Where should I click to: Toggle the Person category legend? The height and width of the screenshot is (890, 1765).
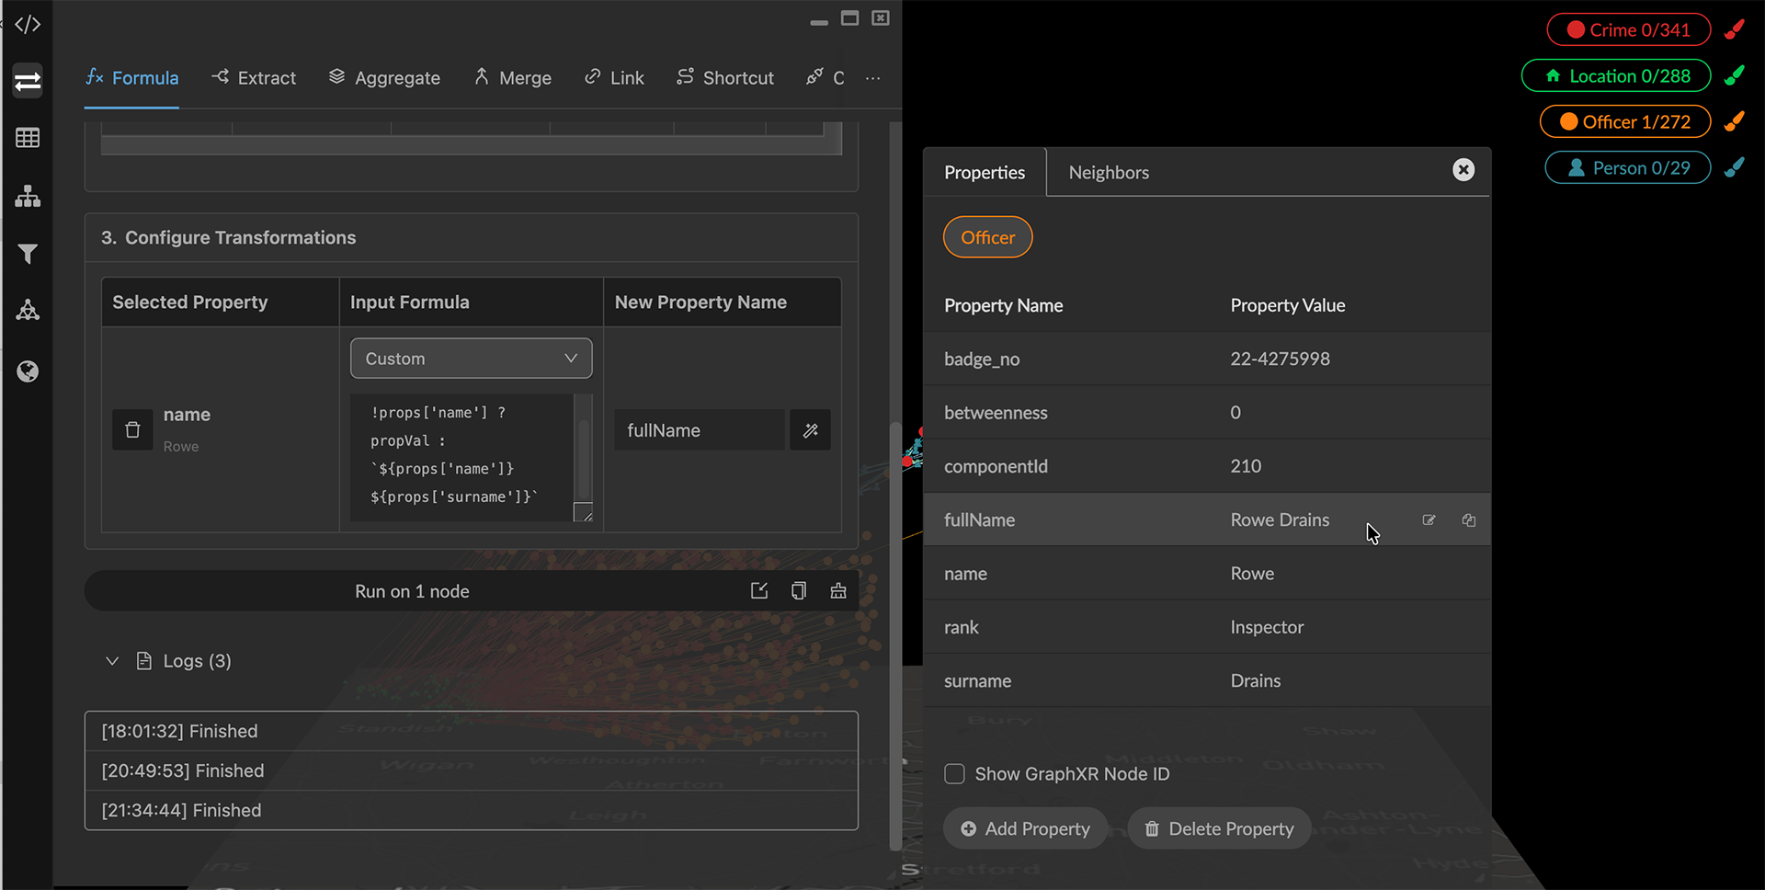pos(1628,168)
